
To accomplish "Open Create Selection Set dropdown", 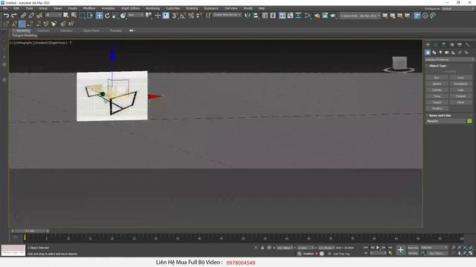I will point(227,15).
